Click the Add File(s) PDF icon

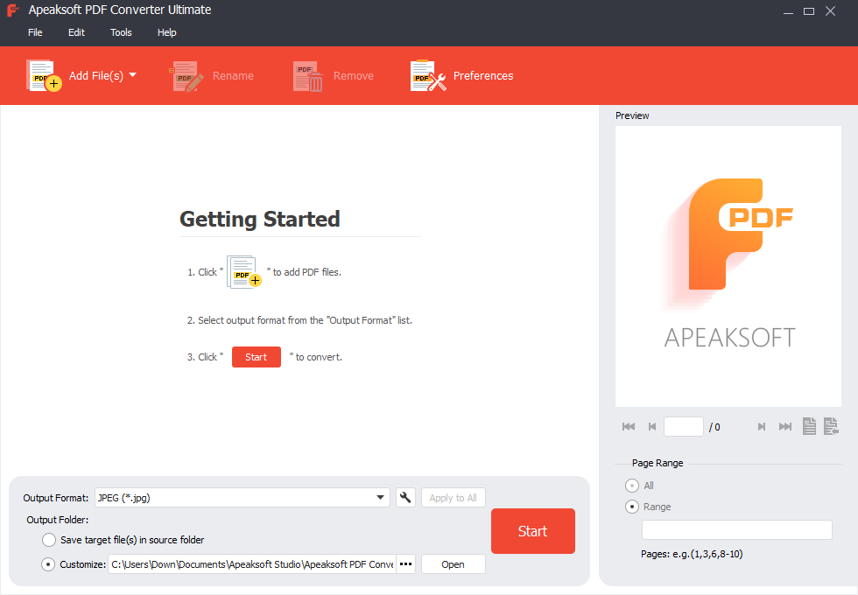[43, 75]
